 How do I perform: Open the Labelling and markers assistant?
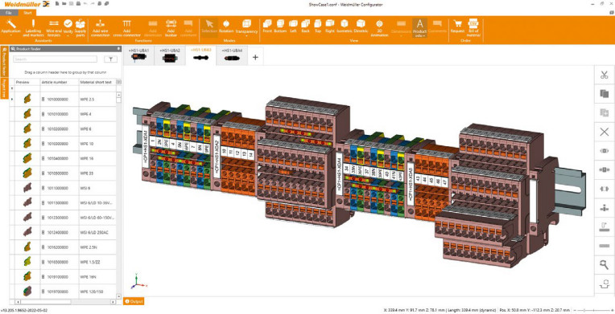point(33,28)
